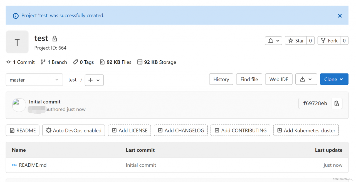Launch the Web IDE

pyautogui.click(x=279, y=79)
